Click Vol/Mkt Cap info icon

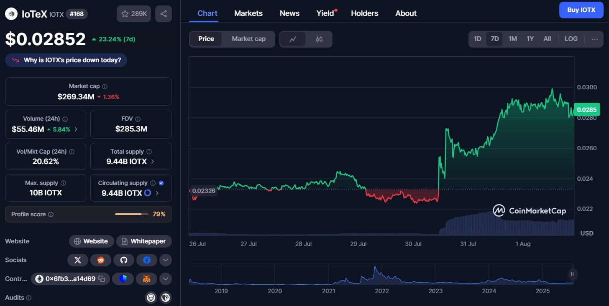coord(72,152)
